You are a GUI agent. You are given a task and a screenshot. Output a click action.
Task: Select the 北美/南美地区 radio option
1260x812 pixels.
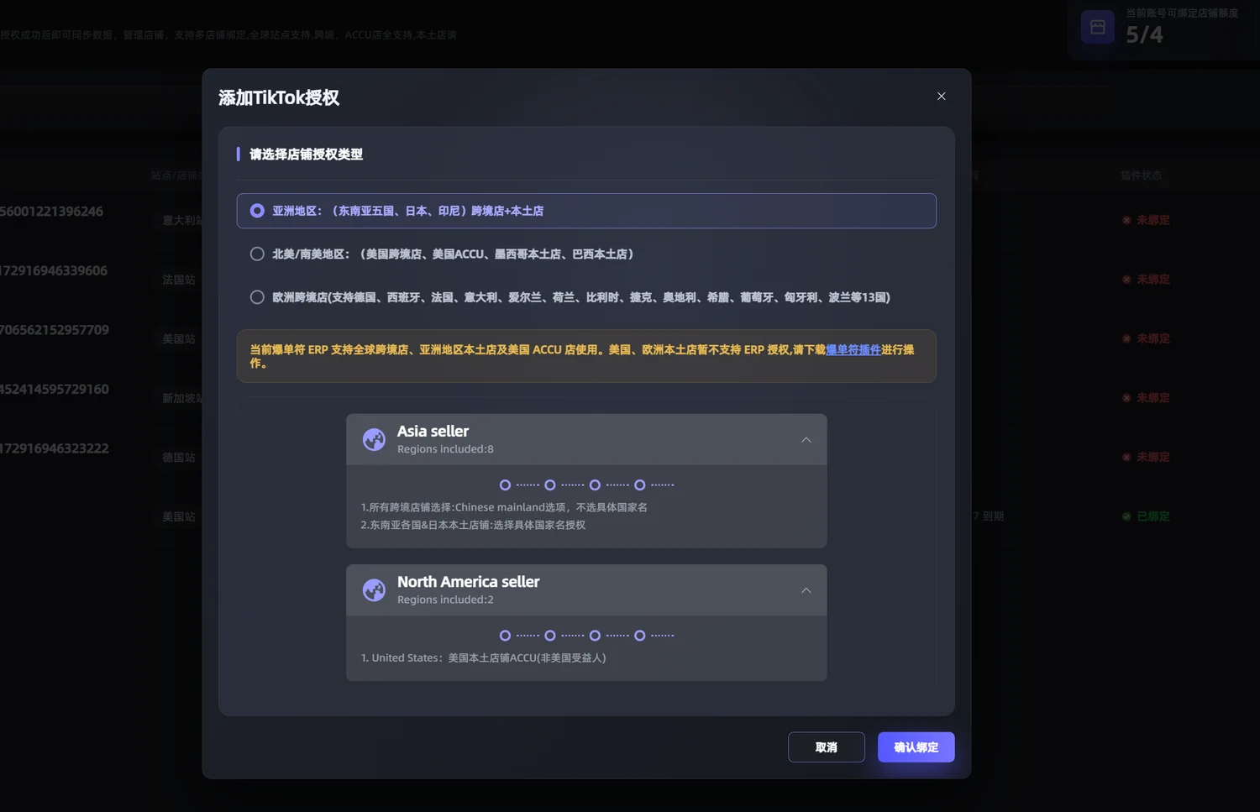click(x=257, y=254)
